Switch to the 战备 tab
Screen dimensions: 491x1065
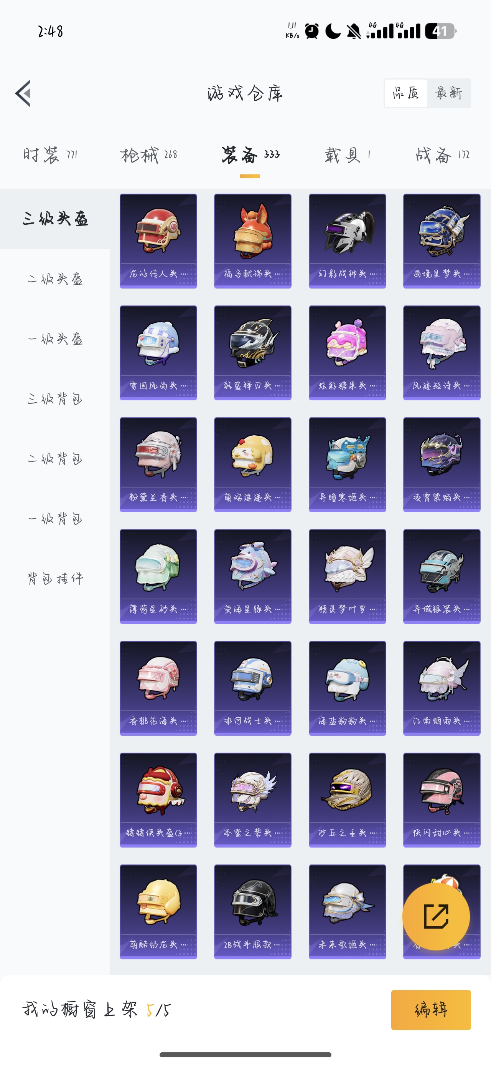click(x=442, y=155)
